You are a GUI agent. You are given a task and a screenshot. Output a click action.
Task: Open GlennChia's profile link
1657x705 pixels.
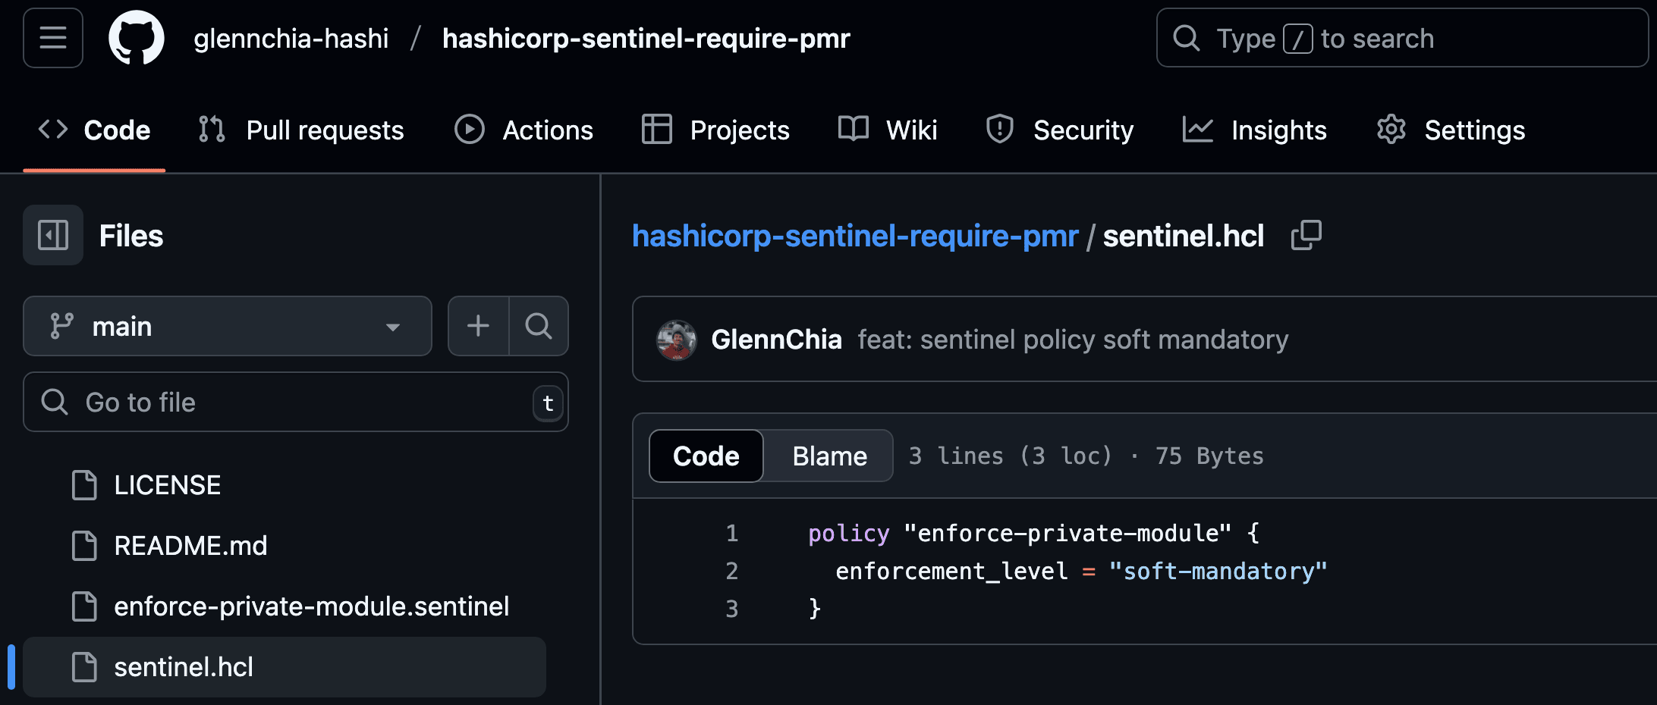777,339
